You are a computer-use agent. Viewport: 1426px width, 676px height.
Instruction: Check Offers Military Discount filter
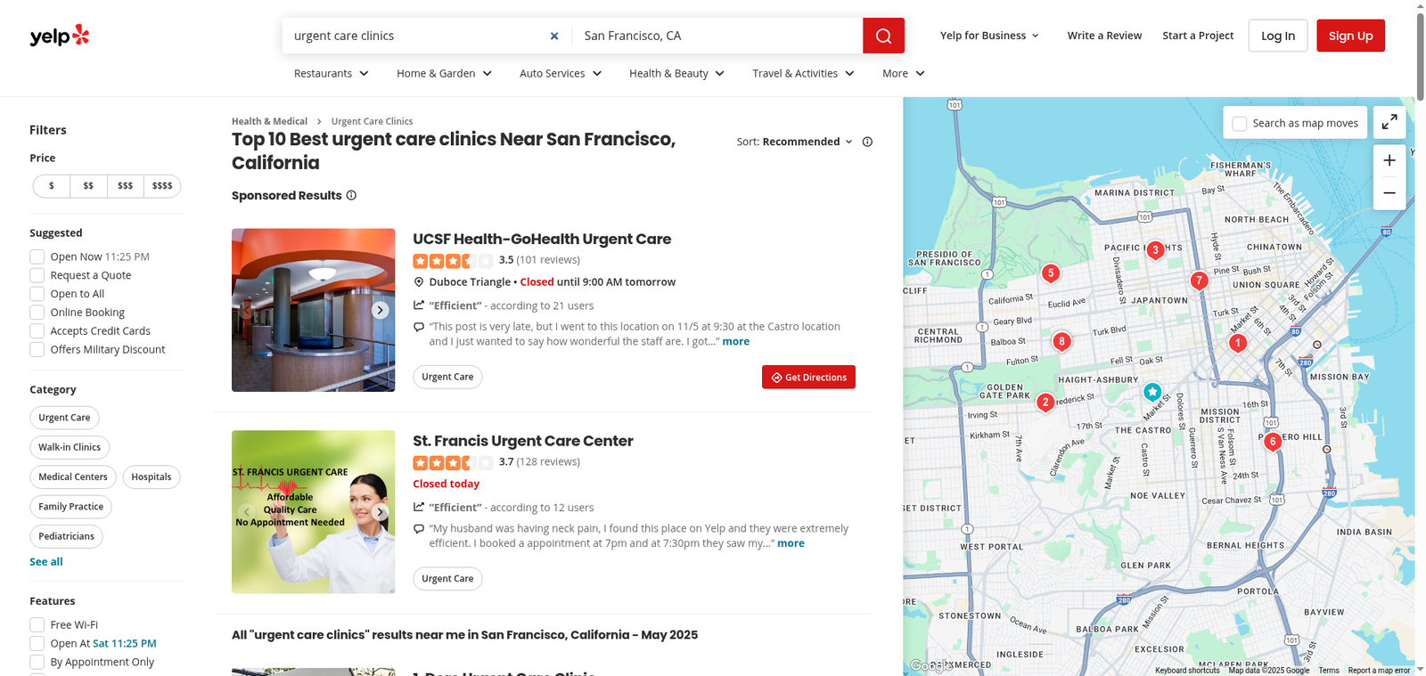37,350
